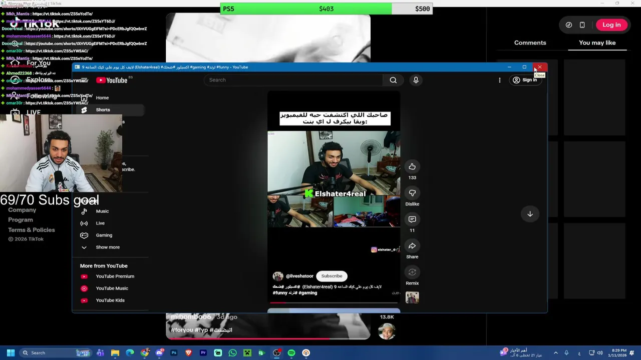Screen dimensions: 641x360
Task: Open Music in YouTube sidebar
Action: pyautogui.click(x=111, y=211)
